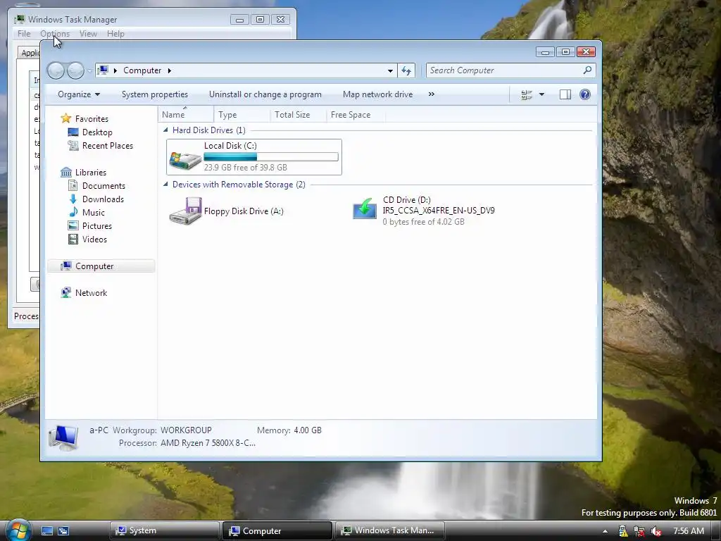Toggle the preview pane button
721x541 pixels.
(x=565, y=95)
